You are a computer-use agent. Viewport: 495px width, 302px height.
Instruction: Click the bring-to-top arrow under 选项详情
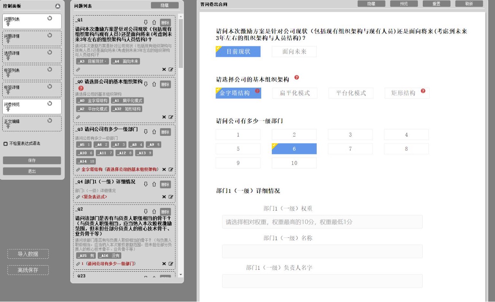8,58
